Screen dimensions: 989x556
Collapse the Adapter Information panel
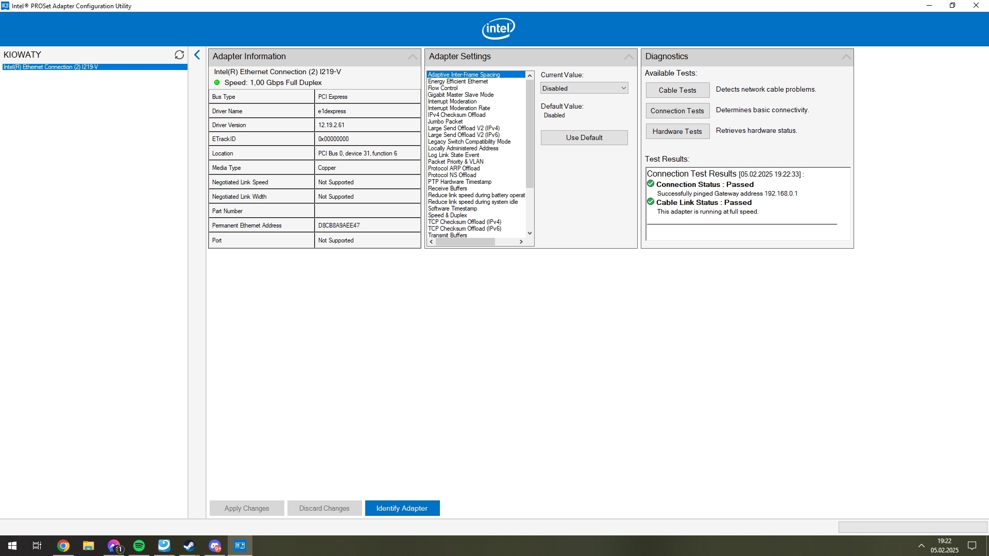click(413, 57)
